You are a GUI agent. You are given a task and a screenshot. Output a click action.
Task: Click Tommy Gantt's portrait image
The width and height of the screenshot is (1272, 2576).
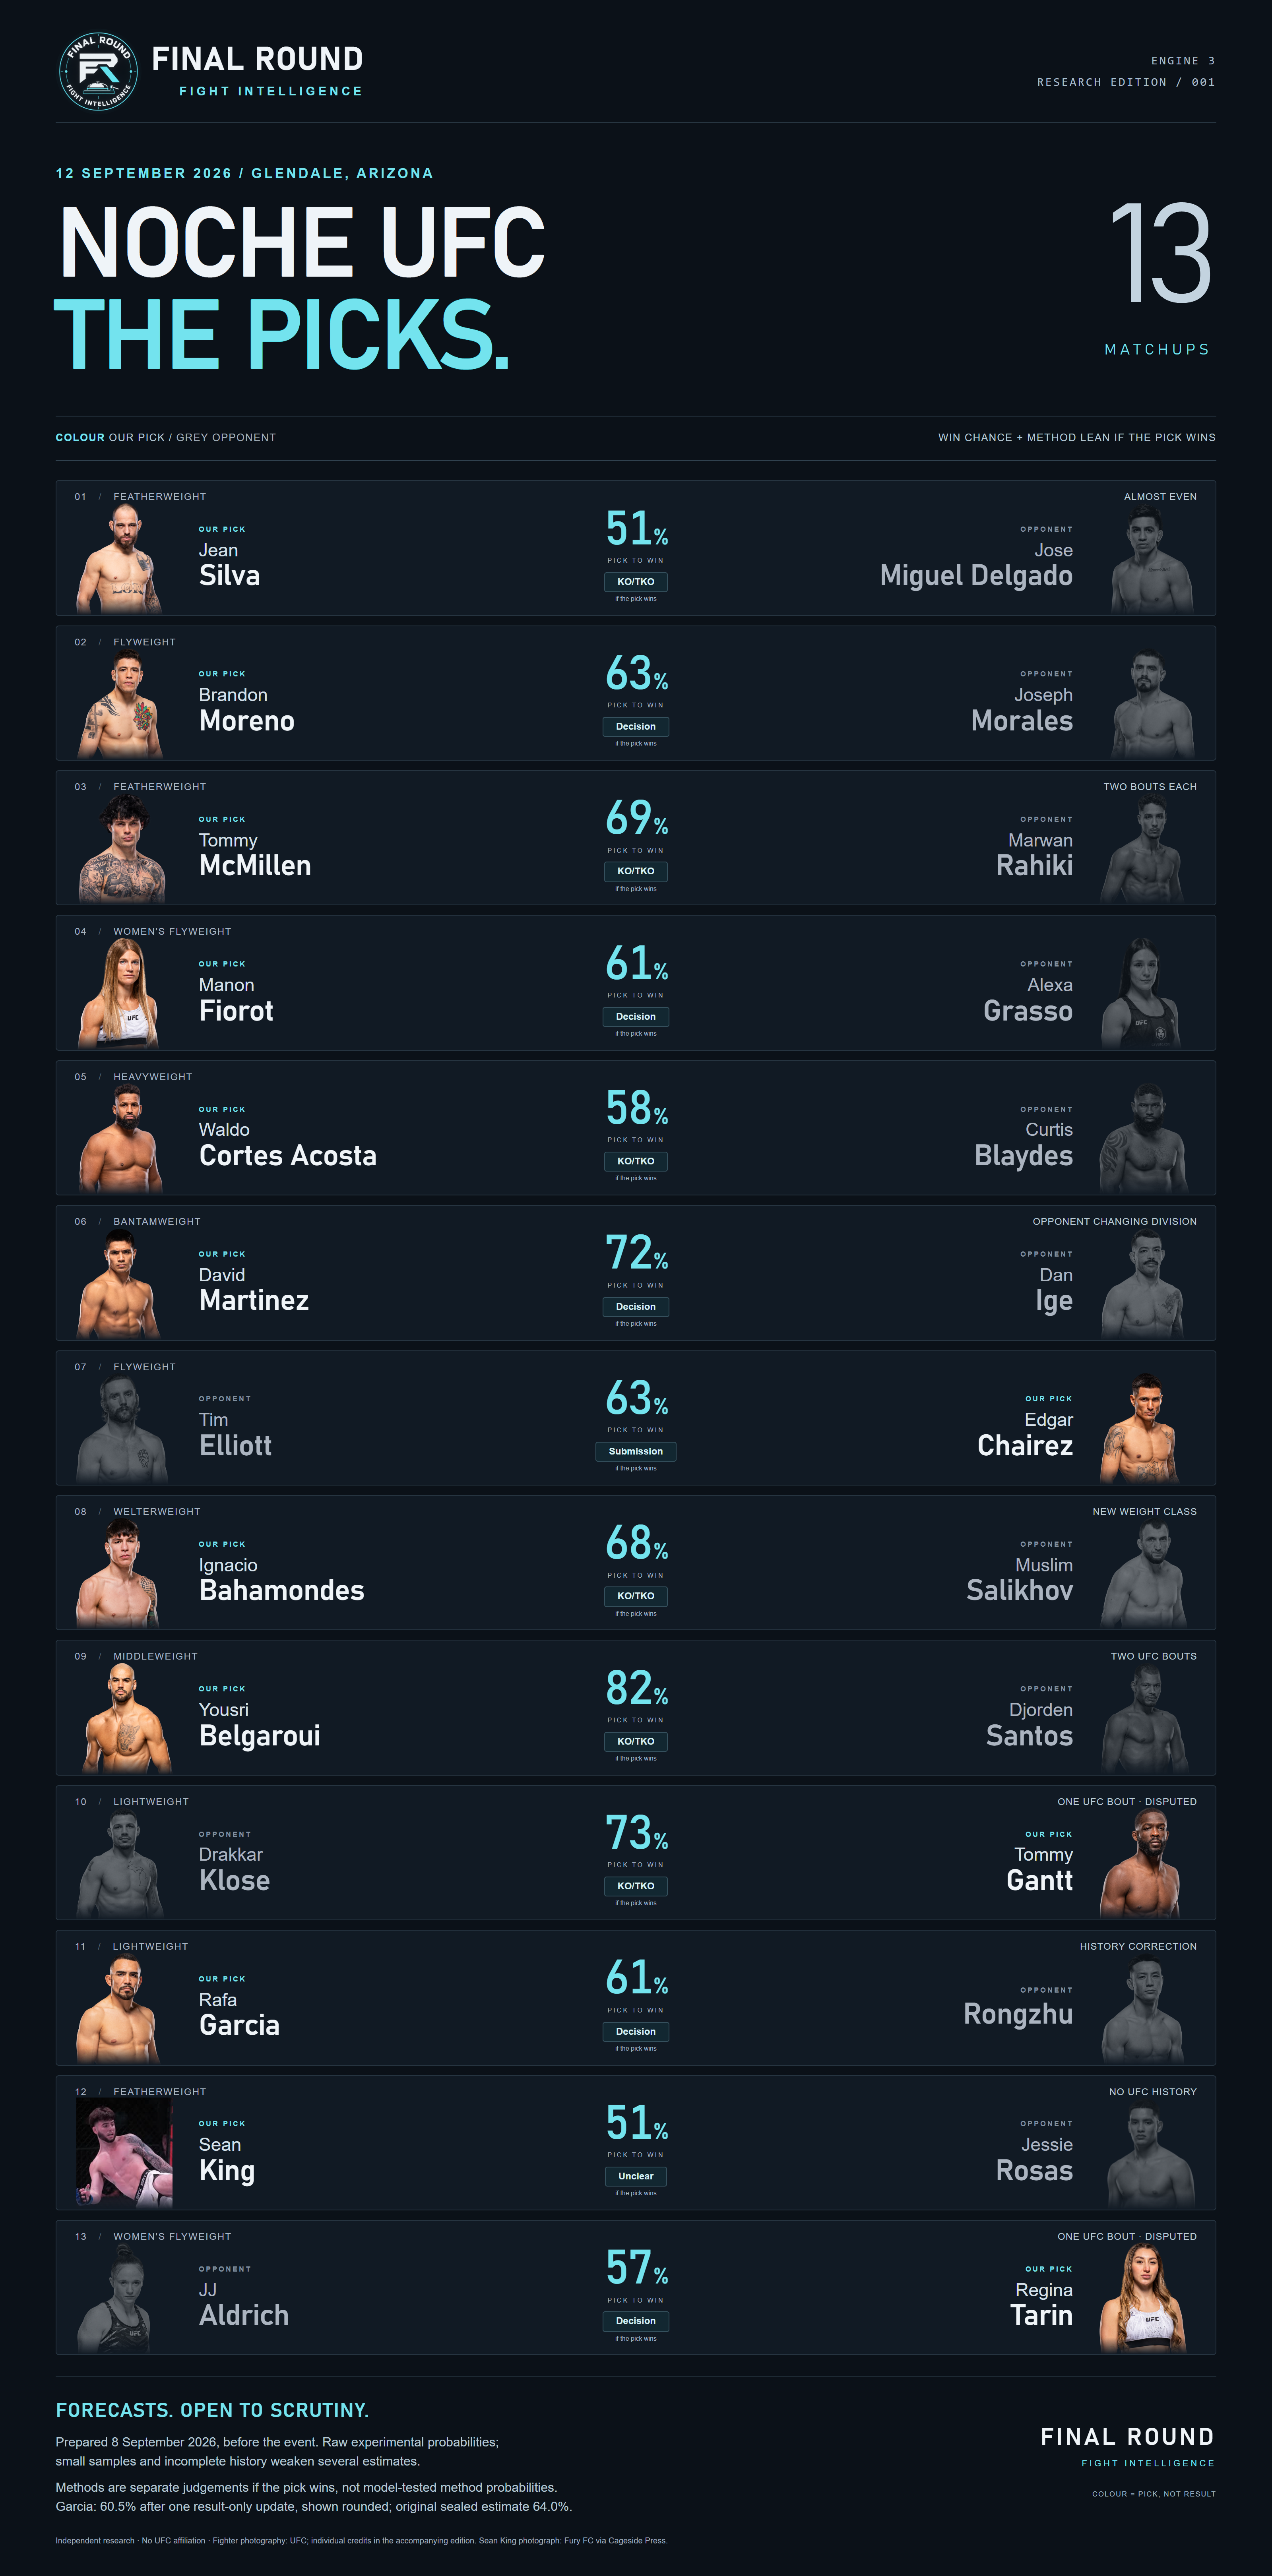[1141, 1863]
